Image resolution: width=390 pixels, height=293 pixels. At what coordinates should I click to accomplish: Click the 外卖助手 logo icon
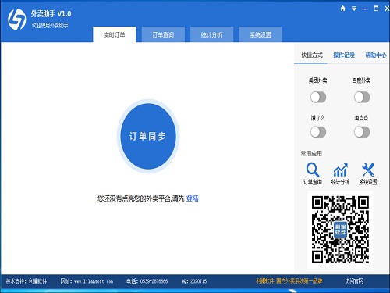coord(17,20)
